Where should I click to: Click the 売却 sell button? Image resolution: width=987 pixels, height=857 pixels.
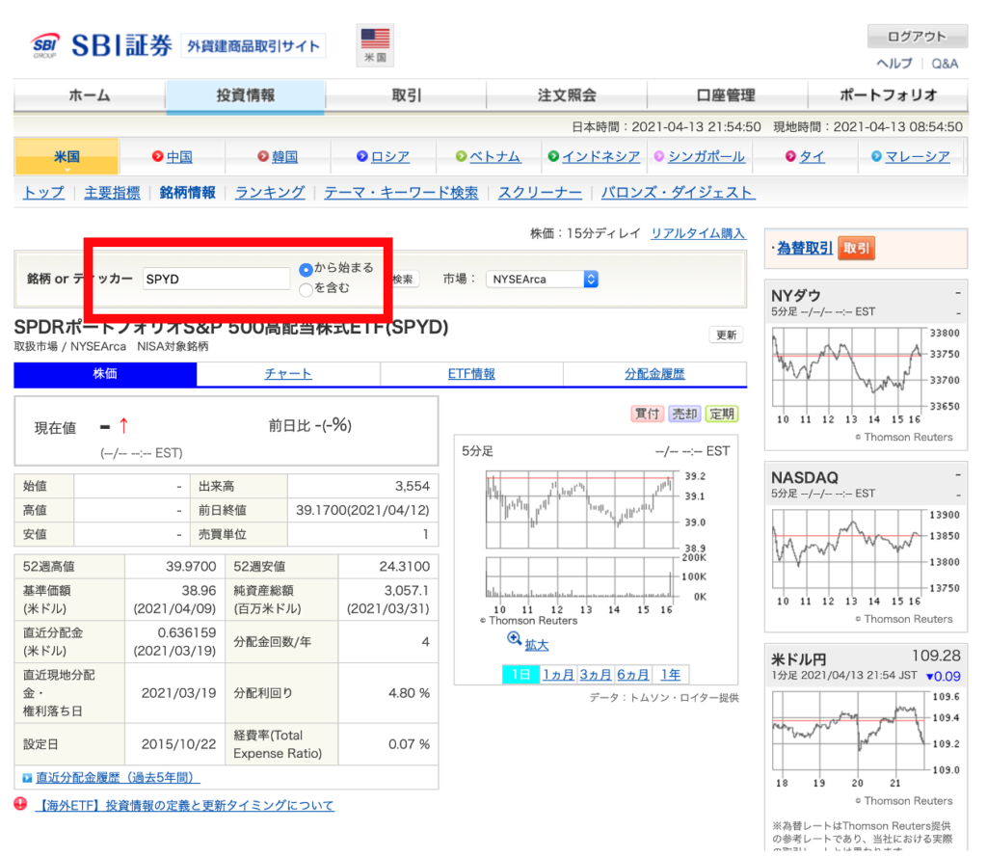(x=684, y=414)
